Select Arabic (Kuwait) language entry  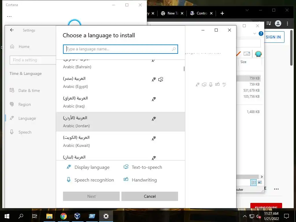121,141
